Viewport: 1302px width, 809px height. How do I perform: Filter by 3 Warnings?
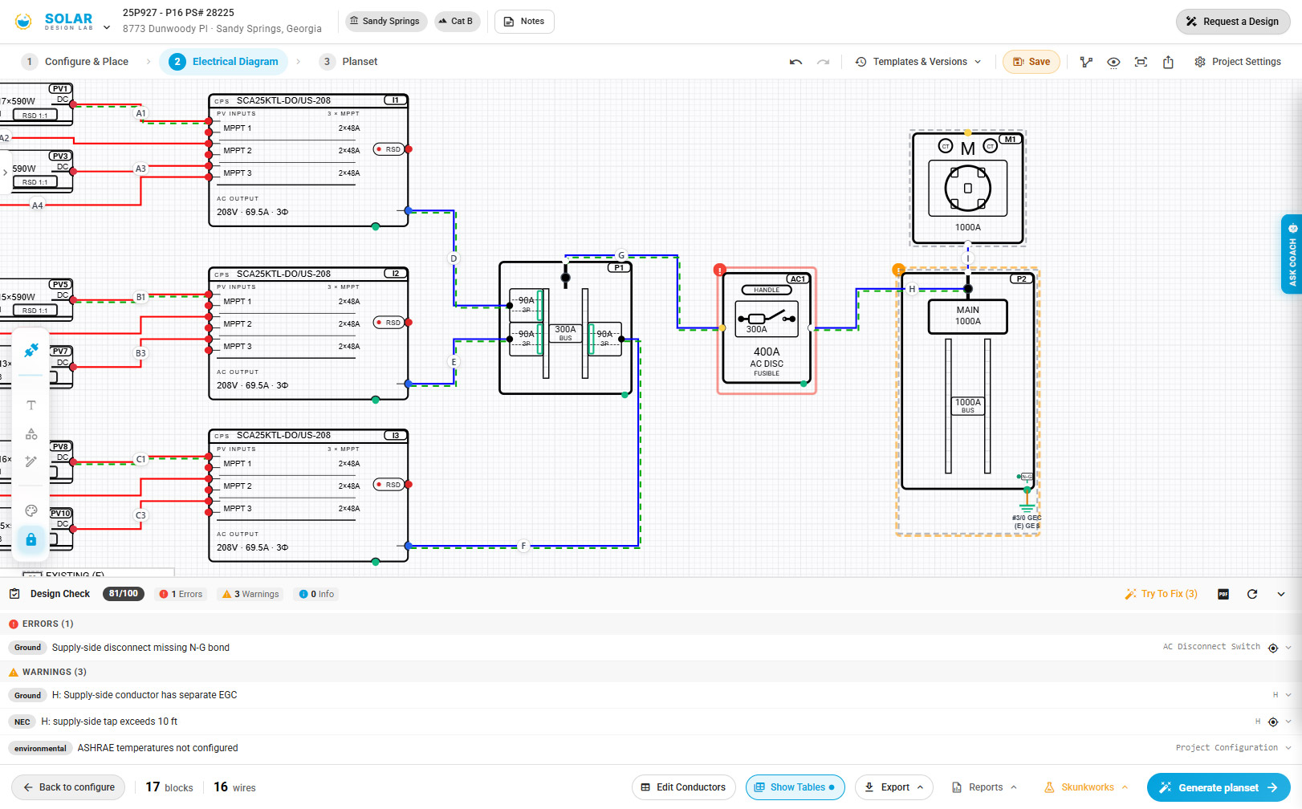(251, 594)
